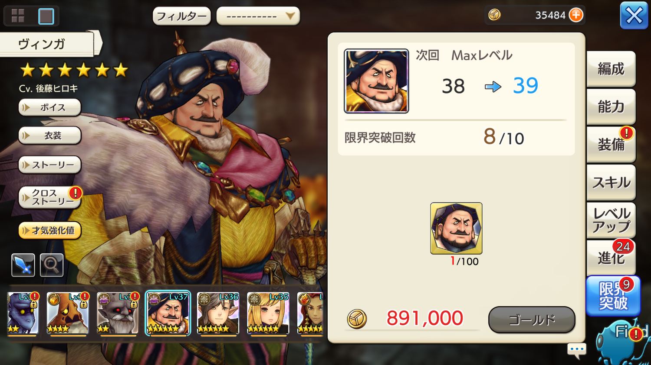This screenshot has height=365, width=651.
Task: Click the フィルター button
Action: [181, 16]
